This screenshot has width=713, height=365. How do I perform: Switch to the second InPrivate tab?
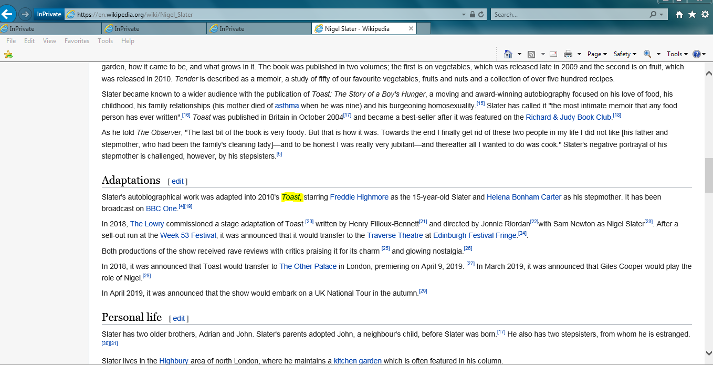(155, 29)
